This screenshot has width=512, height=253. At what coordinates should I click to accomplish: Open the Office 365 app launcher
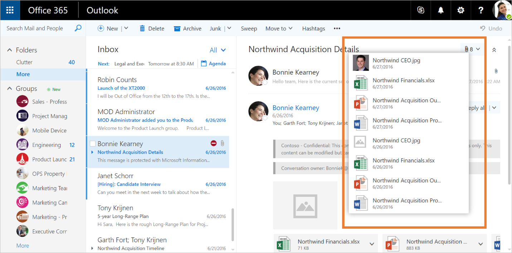[x=10, y=10]
